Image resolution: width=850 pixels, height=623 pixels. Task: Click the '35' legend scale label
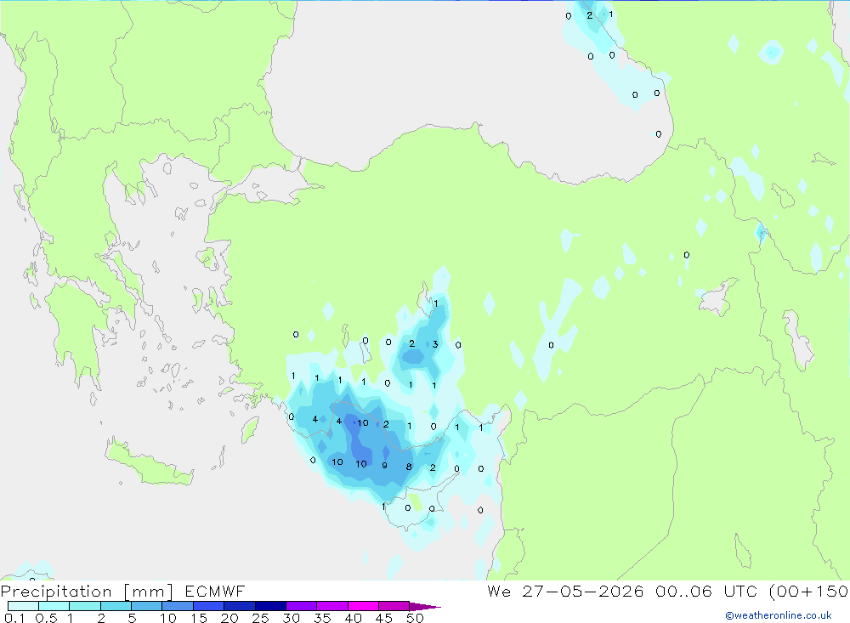(322, 618)
